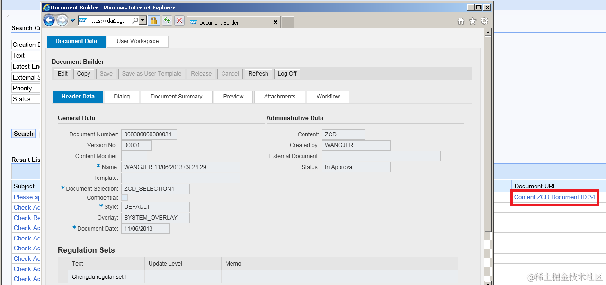Stop page loading with the red X icon
The width and height of the screenshot is (606, 285).
pyautogui.click(x=179, y=20)
